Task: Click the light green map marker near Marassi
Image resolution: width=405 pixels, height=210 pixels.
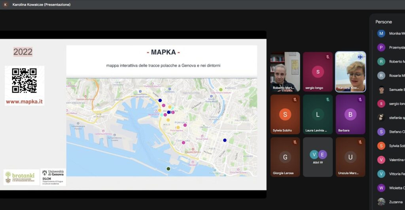Action: click(221, 90)
